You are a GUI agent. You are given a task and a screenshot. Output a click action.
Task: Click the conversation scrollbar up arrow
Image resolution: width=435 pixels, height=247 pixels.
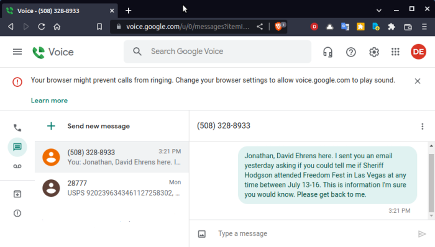pos(431,146)
